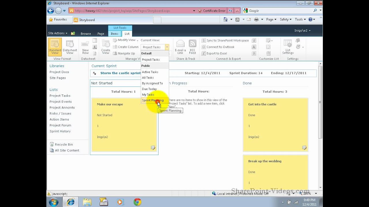Switch to Datasheet View
The width and height of the screenshot is (369, 207).
pyautogui.click(x=70, y=47)
